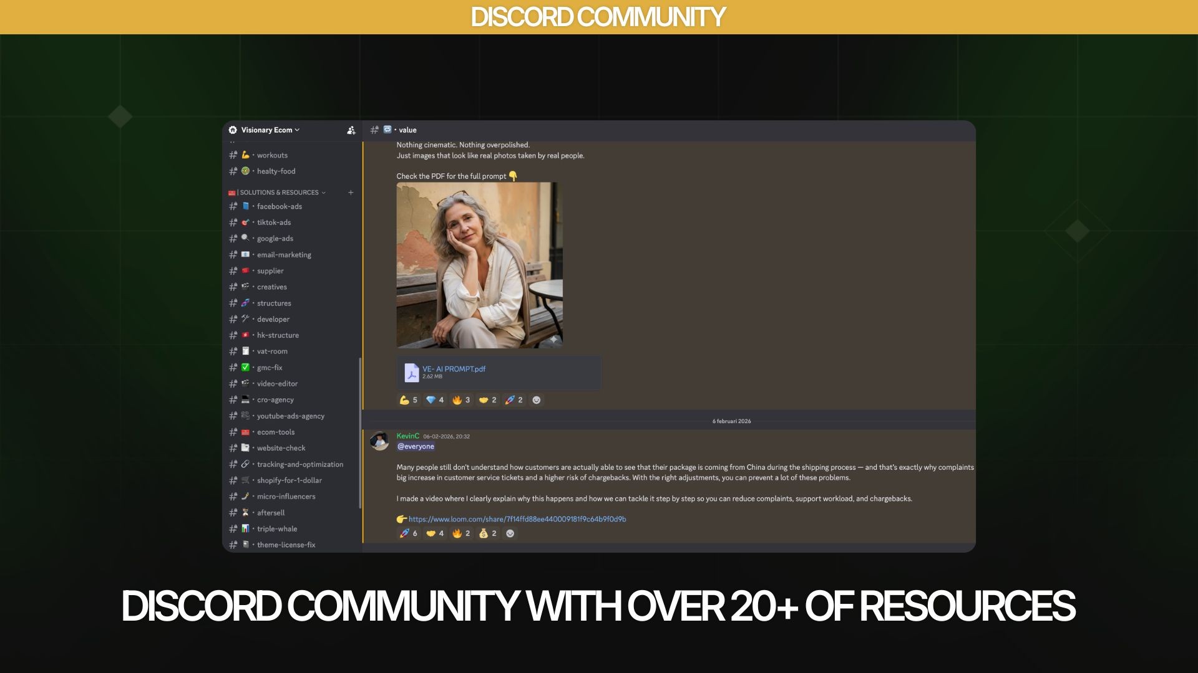Click the invite people icon

(351, 130)
